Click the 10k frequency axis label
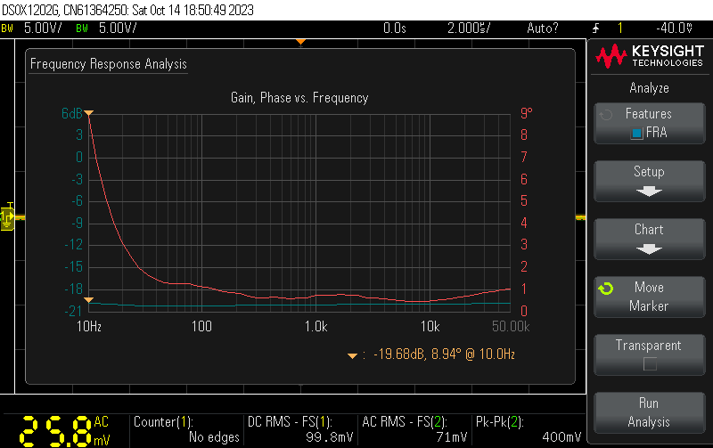Viewport: 713px width, 448px height. tap(430, 326)
